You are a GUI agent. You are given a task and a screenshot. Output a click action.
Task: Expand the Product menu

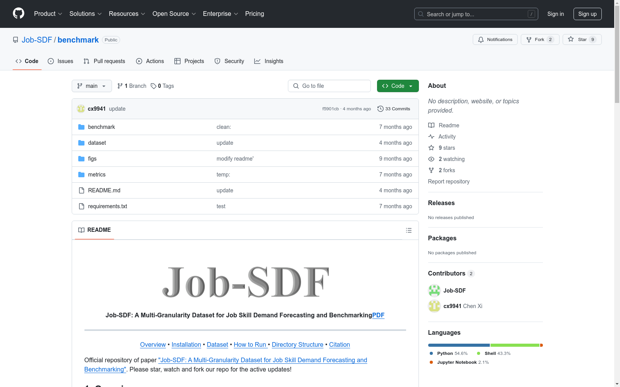pos(48,14)
